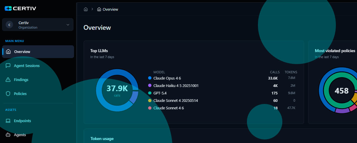Click the 458 violations total
The image size is (357, 143).
[x=342, y=91]
